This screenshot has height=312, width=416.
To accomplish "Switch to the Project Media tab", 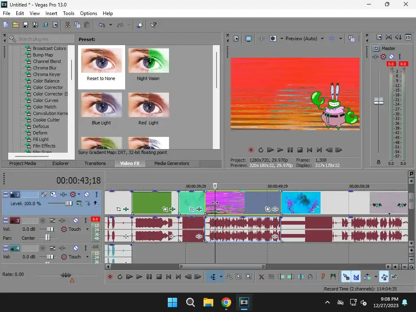I will pos(23,163).
